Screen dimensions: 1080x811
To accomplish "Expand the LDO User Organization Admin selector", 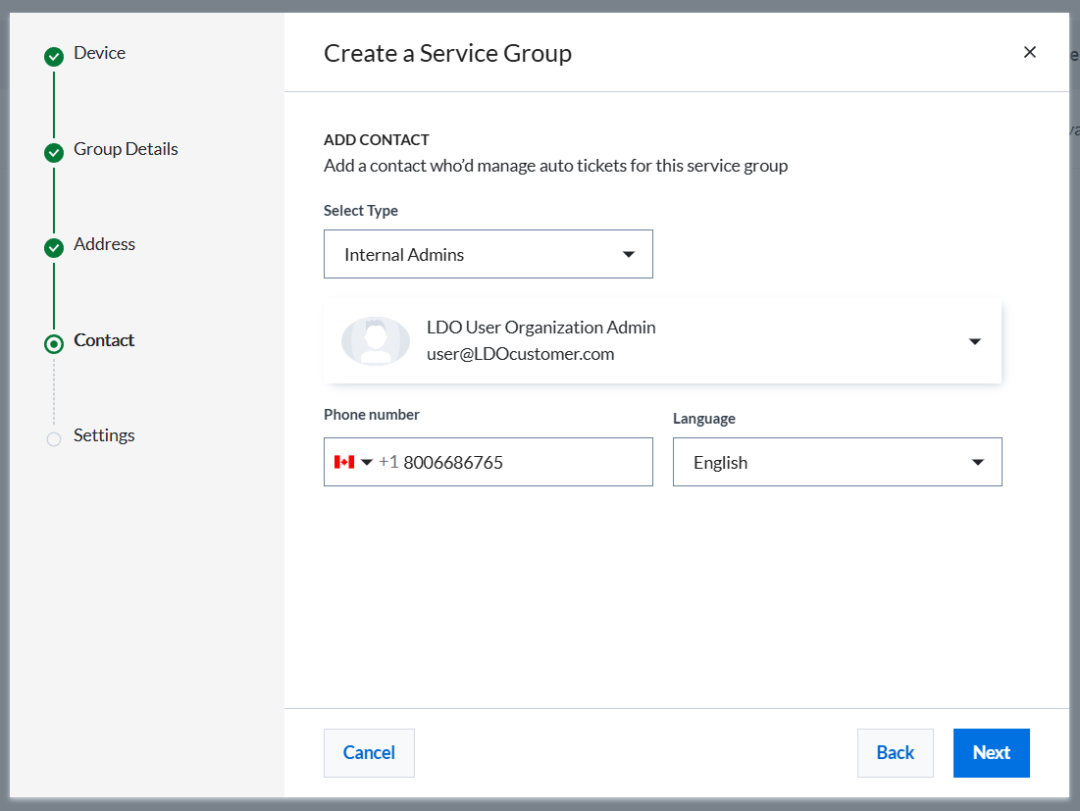I will [974, 341].
